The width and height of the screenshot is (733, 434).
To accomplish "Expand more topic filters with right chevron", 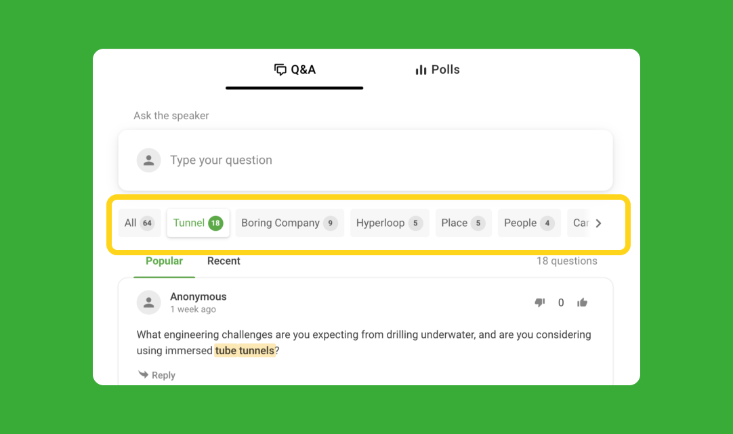I will pyautogui.click(x=598, y=223).
